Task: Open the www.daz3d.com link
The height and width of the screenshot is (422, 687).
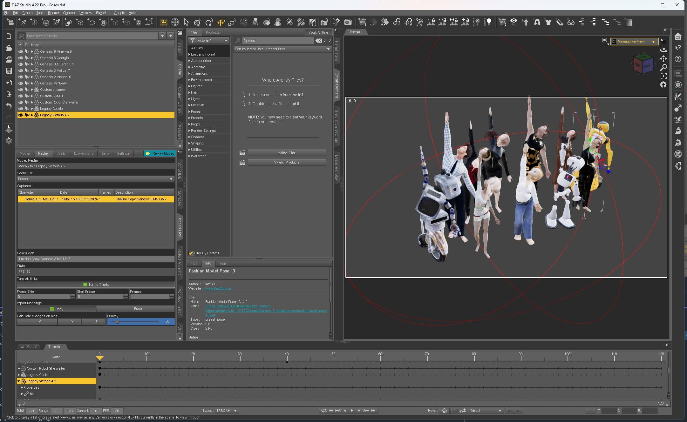Action: [x=217, y=288]
